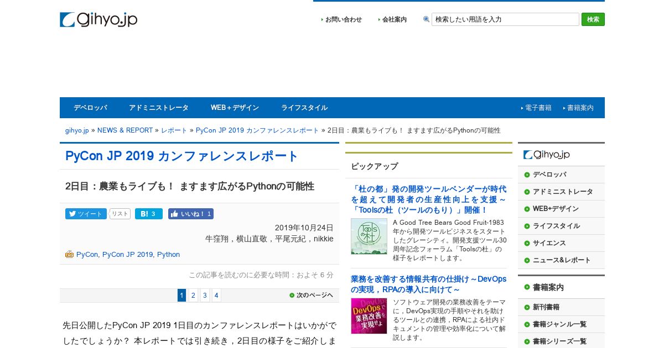Open the お問い合わせ contact link
664x348 pixels.
pyautogui.click(x=343, y=19)
